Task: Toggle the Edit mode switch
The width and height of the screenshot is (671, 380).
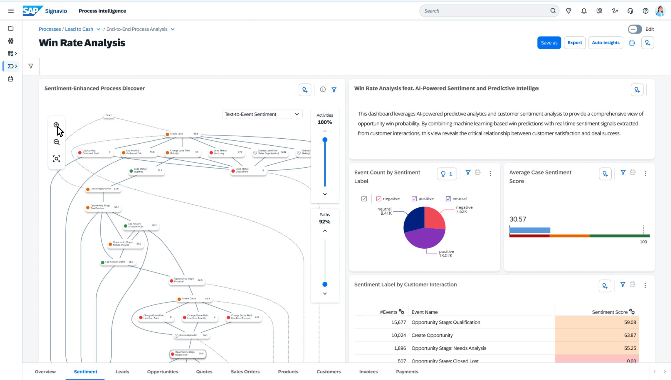Action: coord(635,29)
